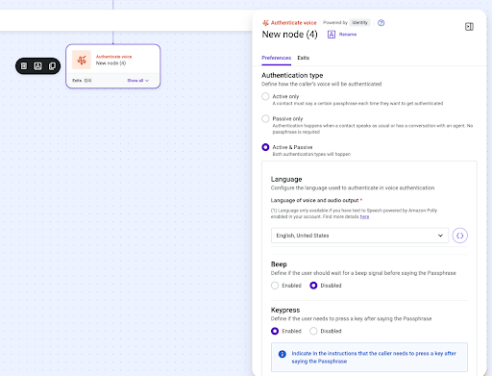
Task: Click the Authenticate voice icon on the canvas node
Action: click(82, 60)
